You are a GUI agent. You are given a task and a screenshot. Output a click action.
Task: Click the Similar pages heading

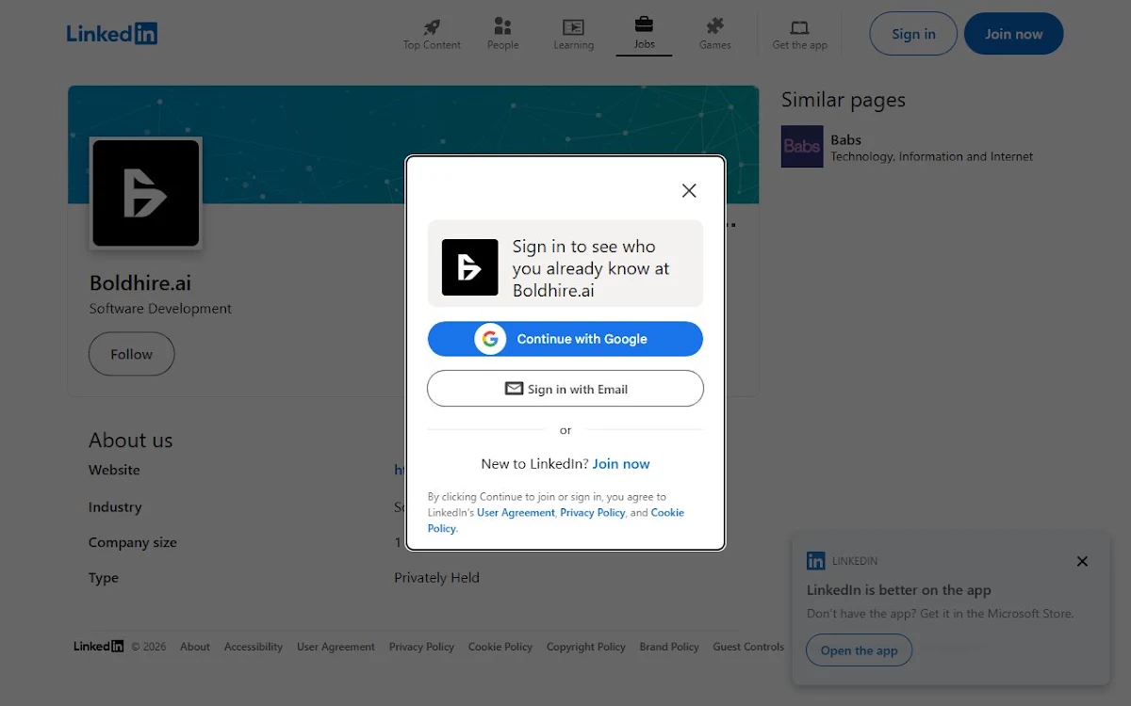click(x=844, y=100)
